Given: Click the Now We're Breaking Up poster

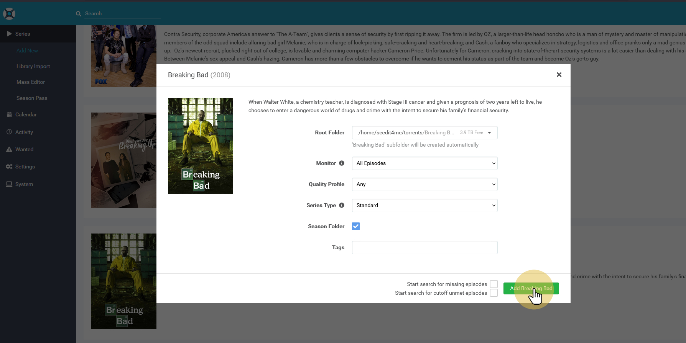Looking at the screenshot, I should point(124,160).
